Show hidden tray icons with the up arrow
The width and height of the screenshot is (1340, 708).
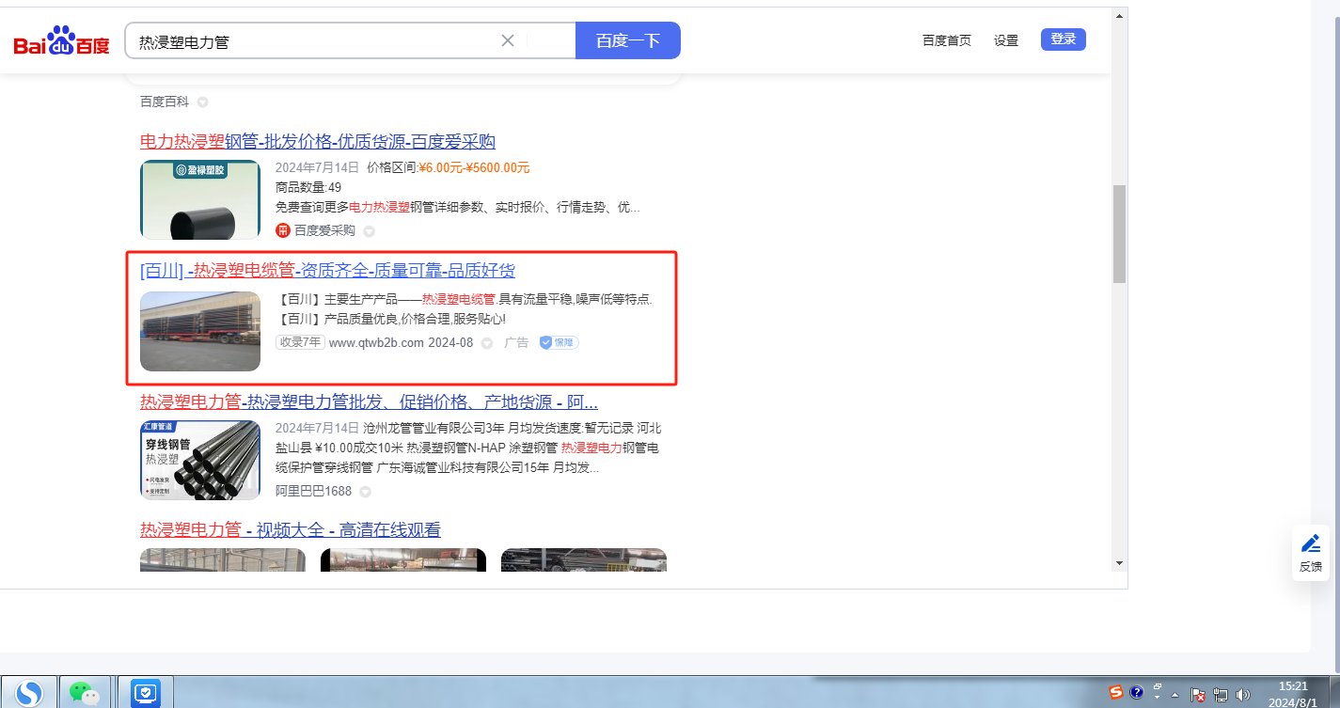(x=1174, y=696)
